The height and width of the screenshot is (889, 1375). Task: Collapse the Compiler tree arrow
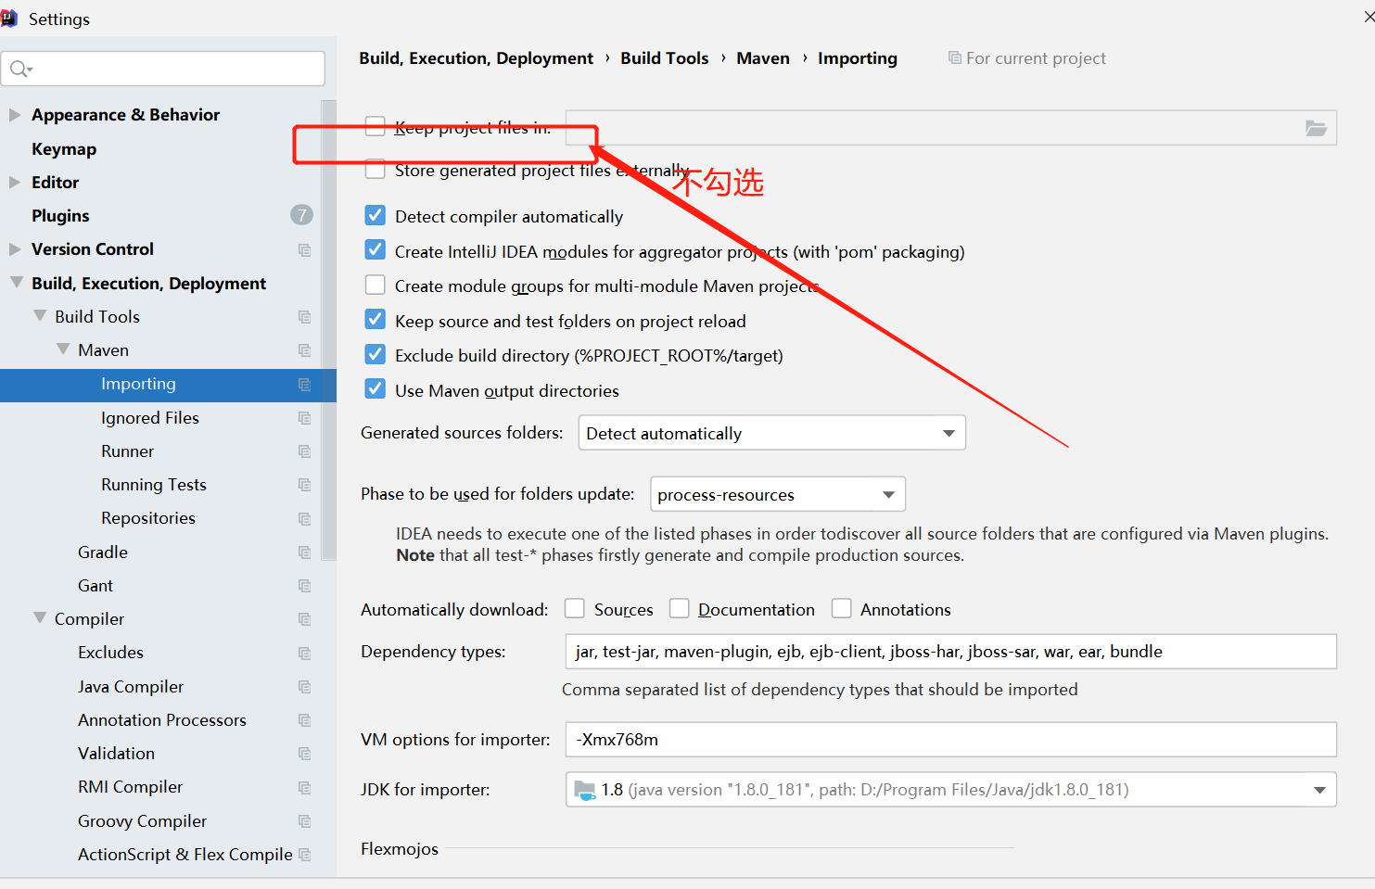(x=39, y=618)
